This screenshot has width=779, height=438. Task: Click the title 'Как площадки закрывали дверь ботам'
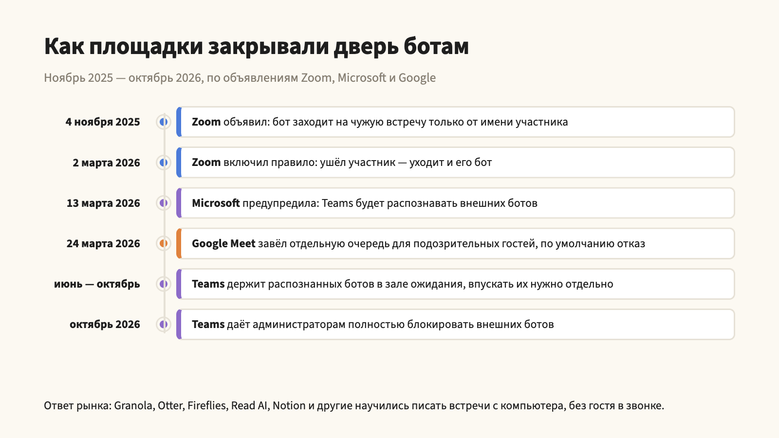pos(257,47)
